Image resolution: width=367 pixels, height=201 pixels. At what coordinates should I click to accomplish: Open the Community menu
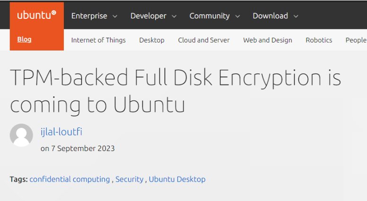click(x=210, y=16)
